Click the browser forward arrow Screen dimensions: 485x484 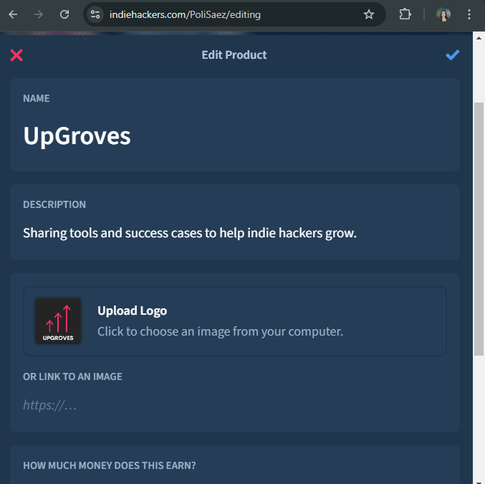pyautogui.click(x=39, y=14)
